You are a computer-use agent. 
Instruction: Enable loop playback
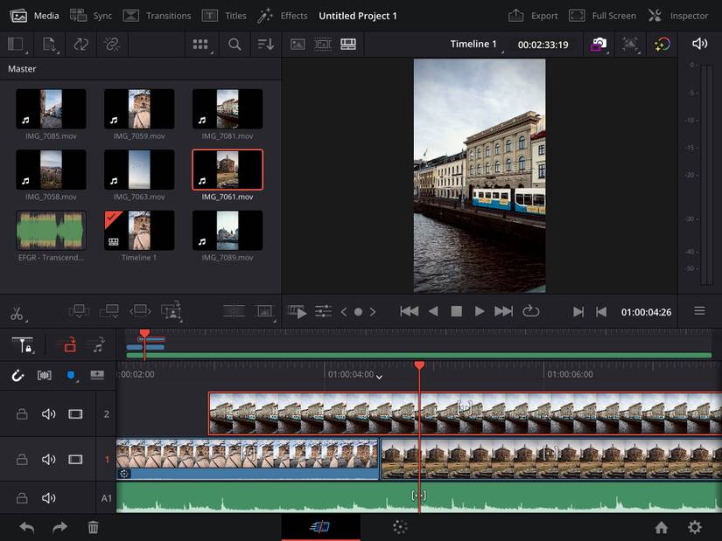(531, 311)
